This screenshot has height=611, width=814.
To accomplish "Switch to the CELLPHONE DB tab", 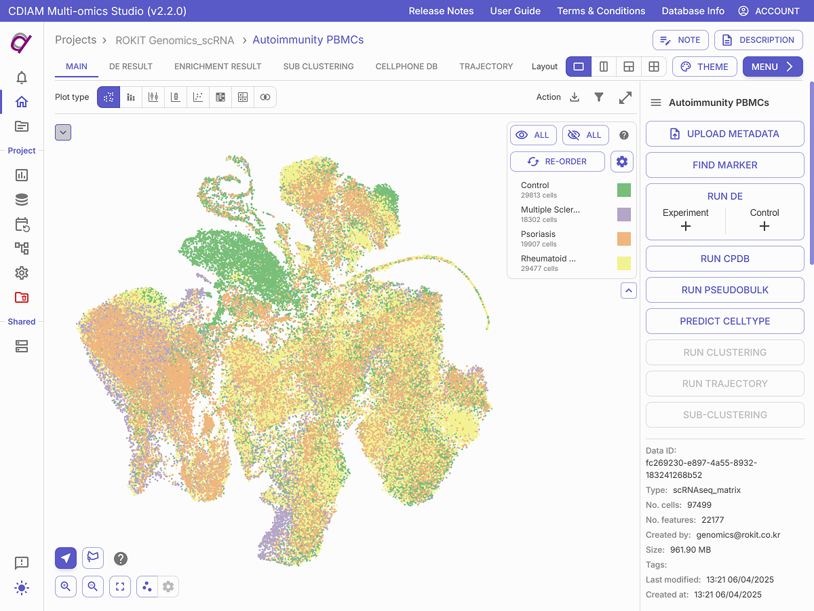I will pyautogui.click(x=406, y=67).
